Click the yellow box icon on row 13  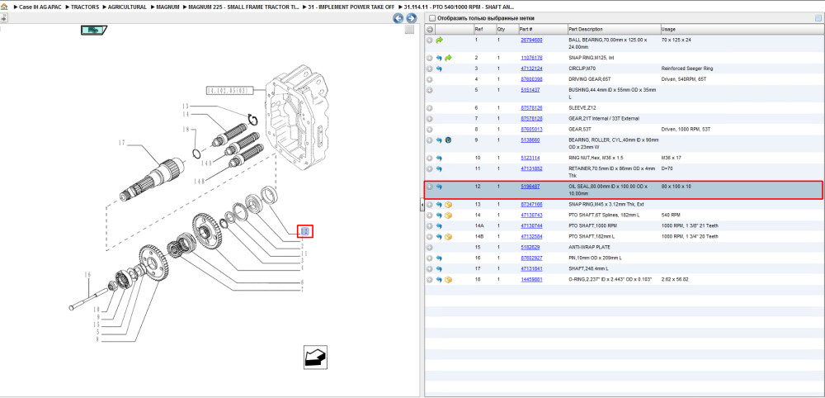(x=448, y=204)
